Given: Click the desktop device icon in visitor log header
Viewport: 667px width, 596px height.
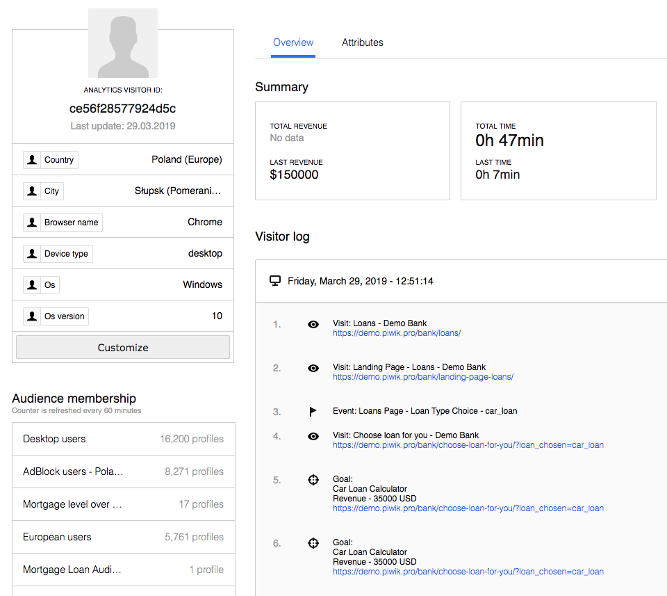Looking at the screenshot, I should 275,280.
